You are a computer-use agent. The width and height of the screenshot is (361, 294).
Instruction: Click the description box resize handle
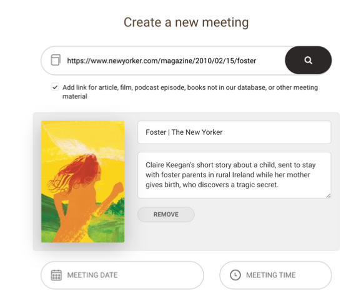[329, 196]
